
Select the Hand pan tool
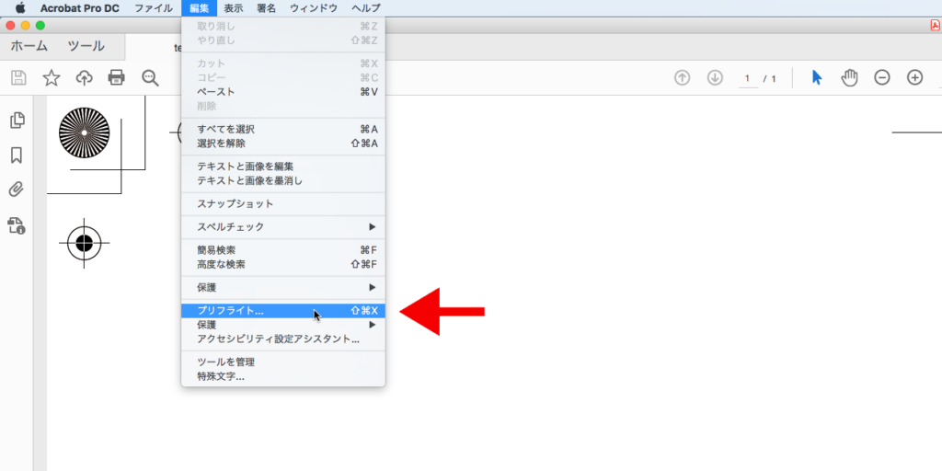pos(849,77)
